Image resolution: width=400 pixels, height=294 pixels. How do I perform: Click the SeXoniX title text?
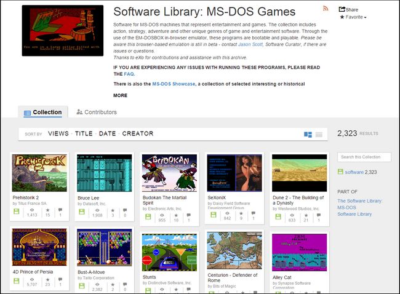[x=217, y=197]
